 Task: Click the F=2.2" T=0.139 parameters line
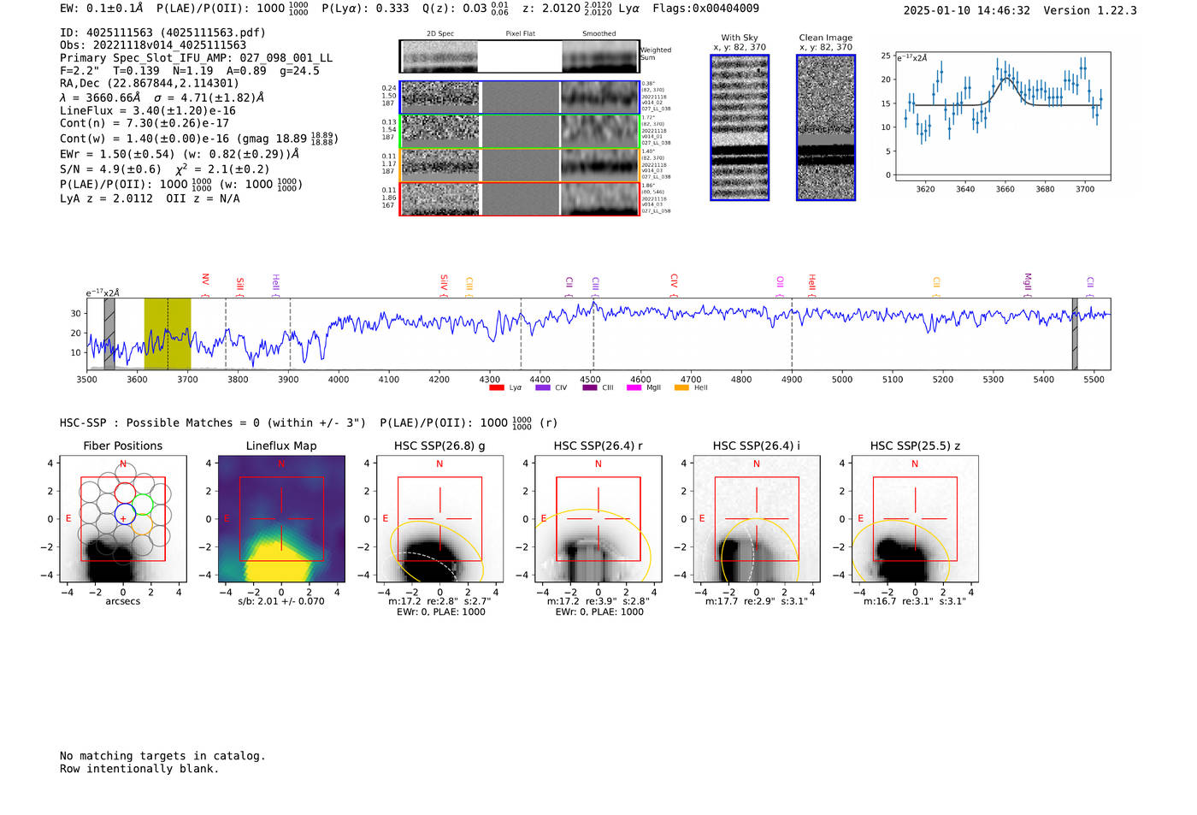point(190,71)
